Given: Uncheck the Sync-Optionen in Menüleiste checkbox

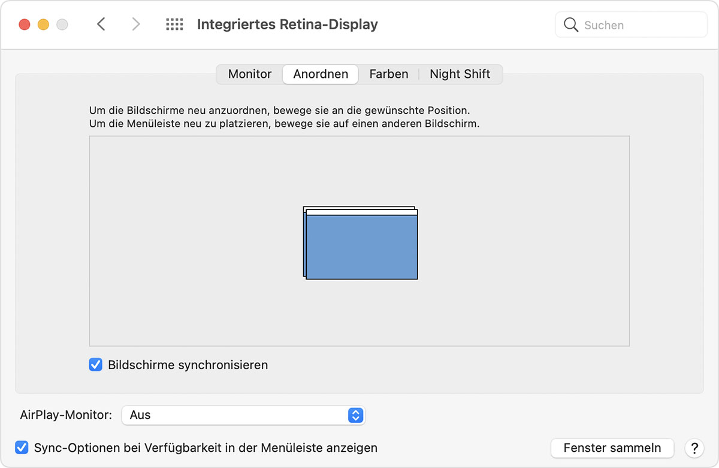Looking at the screenshot, I should click(x=22, y=447).
